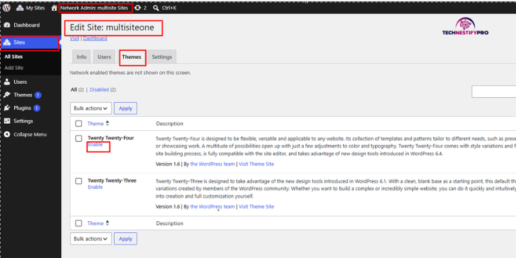Switch to the Themes tab
The height and width of the screenshot is (258, 516).
(x=132, y=57)
